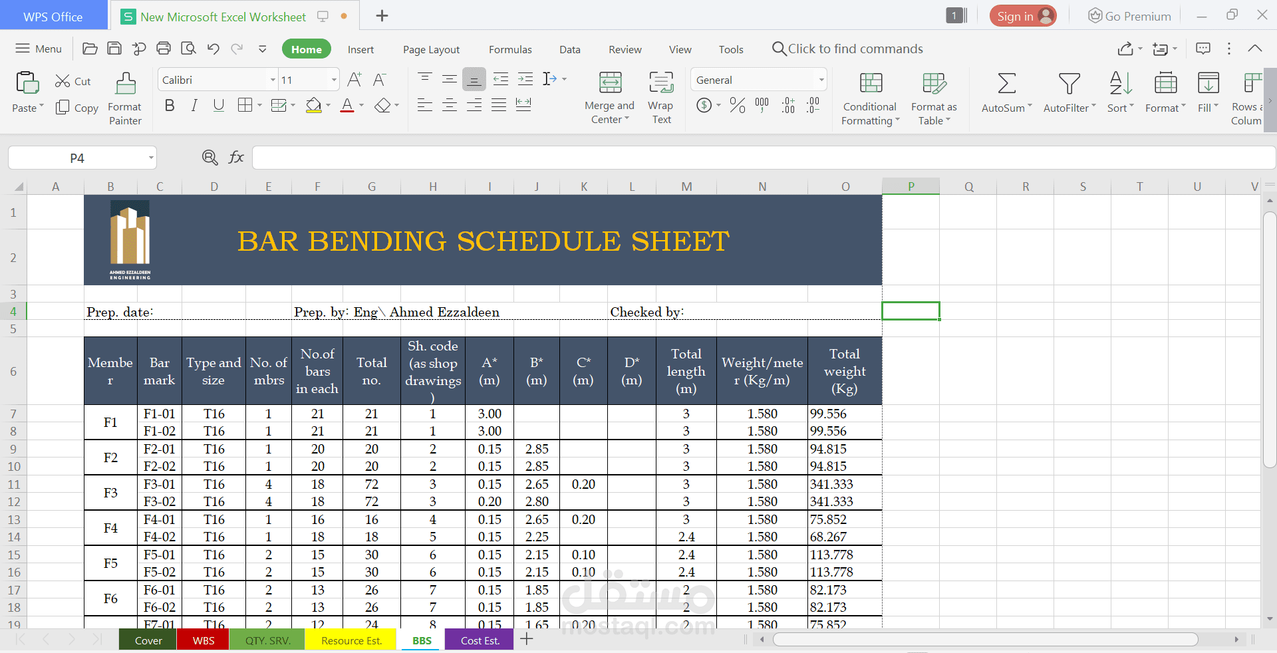
Task: Open file with the folder icon
Action: pyautogui.click(x=90, y=49)
